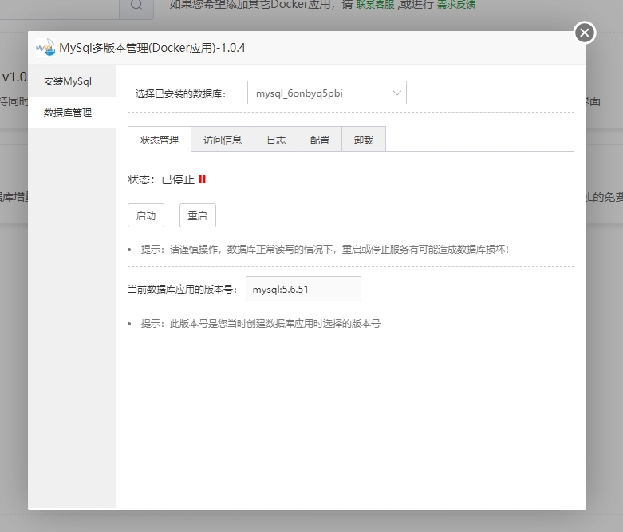Screen dimensions: 623x532
Task: Close the MySql management dialog
Action: pos(585,33)
